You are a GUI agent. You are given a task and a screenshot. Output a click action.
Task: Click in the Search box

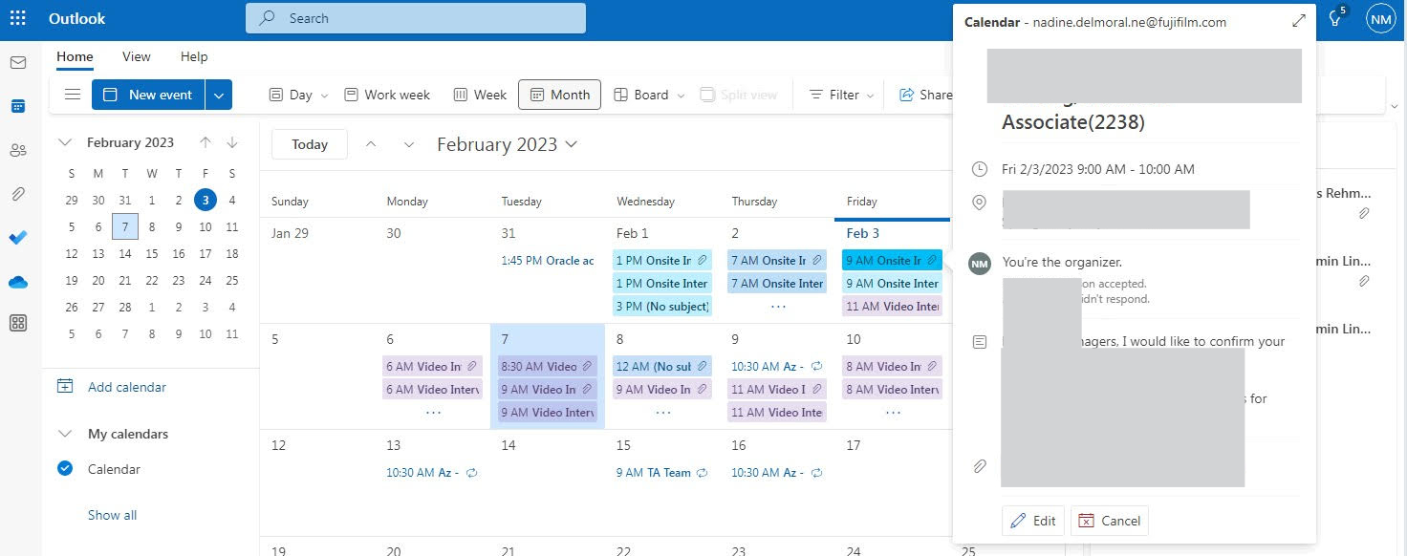point(416,18)
